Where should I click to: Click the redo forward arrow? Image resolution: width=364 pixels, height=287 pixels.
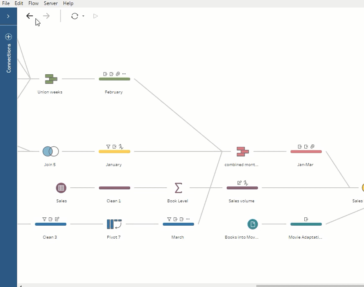[x=46, y=16]
